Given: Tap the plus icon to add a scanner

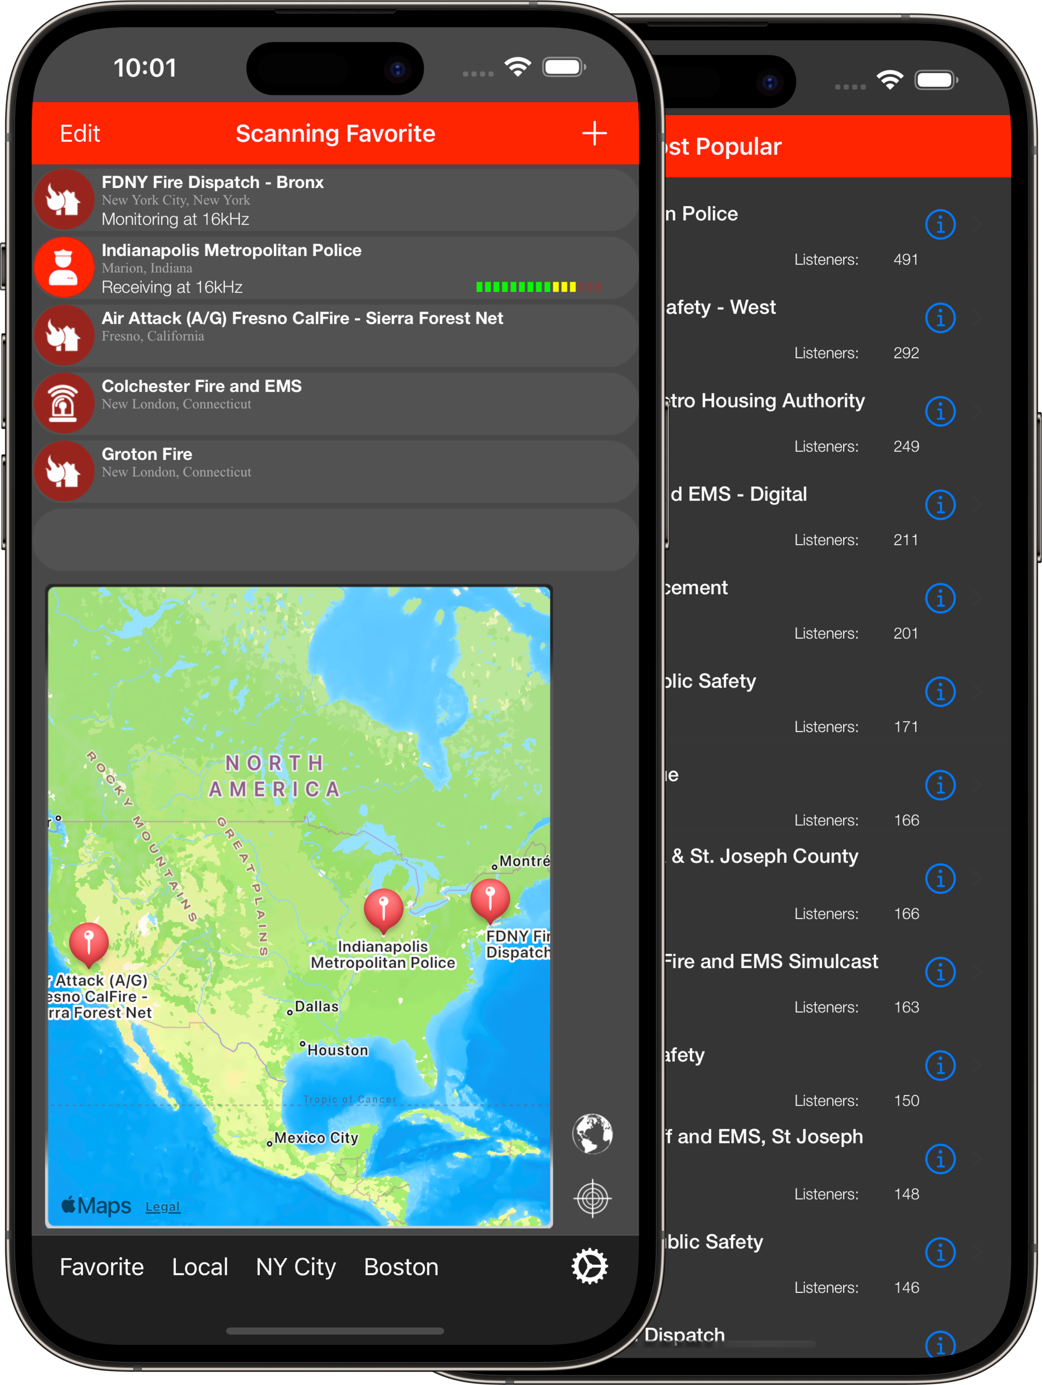Looking at the screenshot, I should pos(594,133).
